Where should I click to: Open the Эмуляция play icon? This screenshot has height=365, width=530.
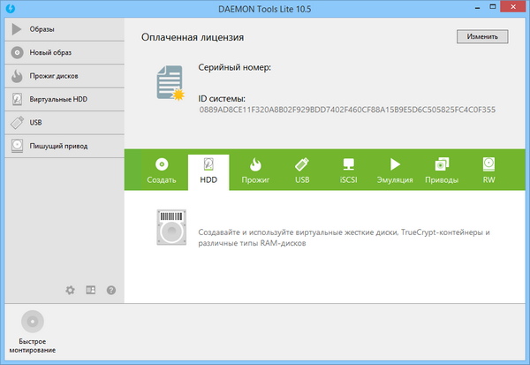(395, 171)
